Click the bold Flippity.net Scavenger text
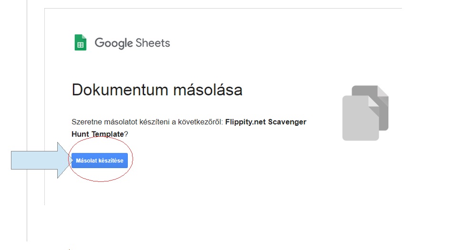The image size is (463, 250). tap(266, 122)
